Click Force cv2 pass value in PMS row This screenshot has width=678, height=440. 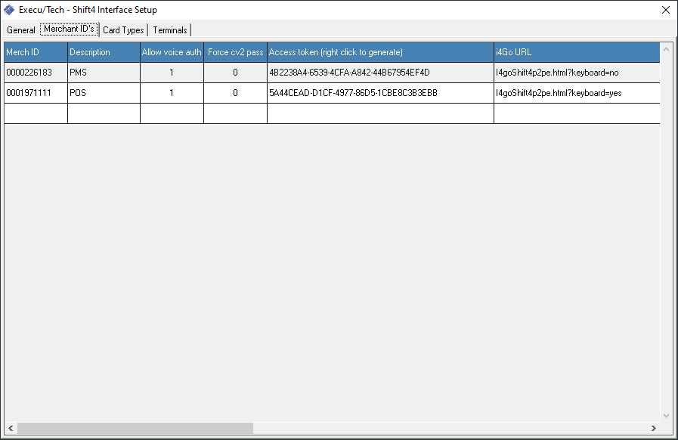[x=235, y=73]
